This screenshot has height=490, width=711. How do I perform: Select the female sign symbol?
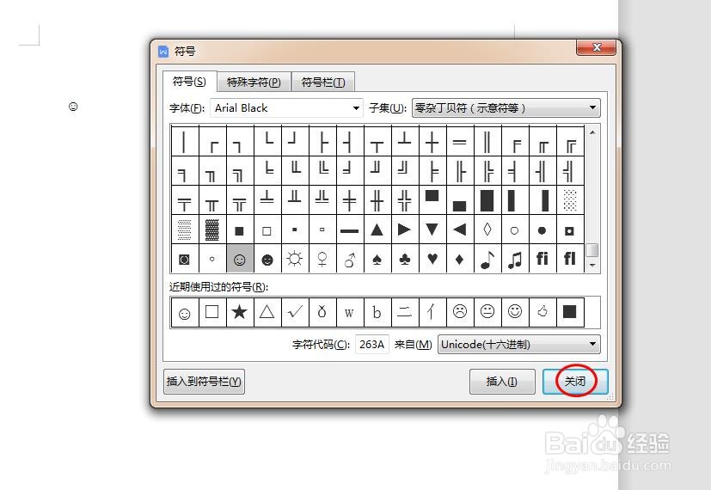click(x=322, y=260)
